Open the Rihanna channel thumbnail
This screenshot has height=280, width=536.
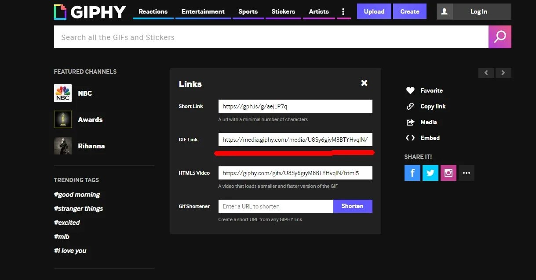pyautogui.click(x=63, y=146)
